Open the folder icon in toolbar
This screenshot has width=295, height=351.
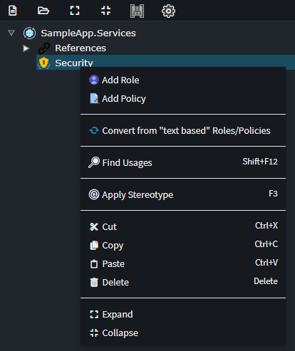pyautogui.click(x=43, y=11)
